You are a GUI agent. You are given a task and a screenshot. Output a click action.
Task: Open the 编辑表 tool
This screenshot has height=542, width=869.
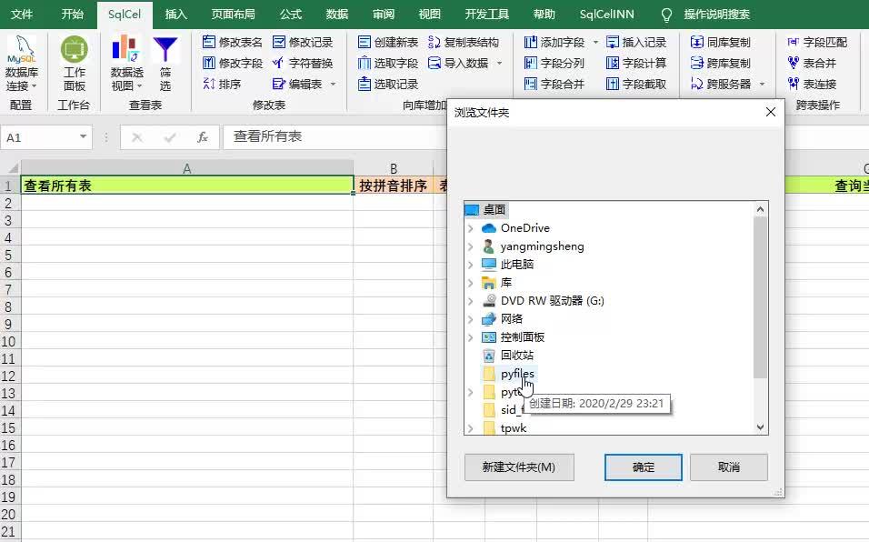(x=297, y=85)
